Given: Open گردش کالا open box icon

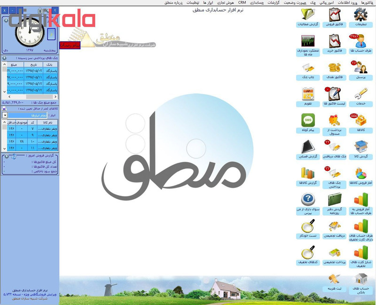Looking at the screenshot, I should [360, 147].
